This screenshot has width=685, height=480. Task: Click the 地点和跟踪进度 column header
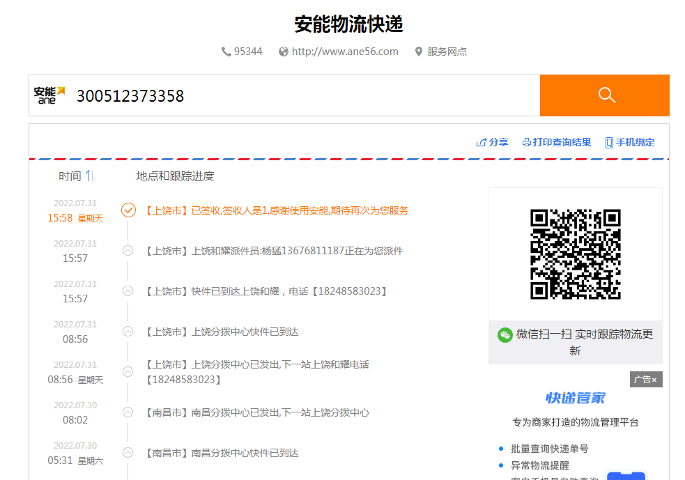175,176
